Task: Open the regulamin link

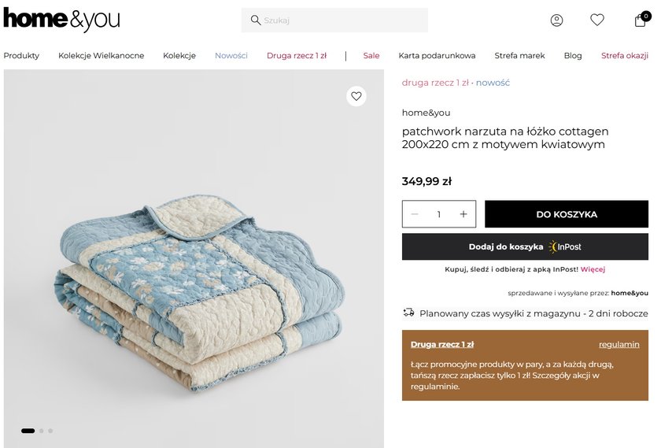Action: 619,345
